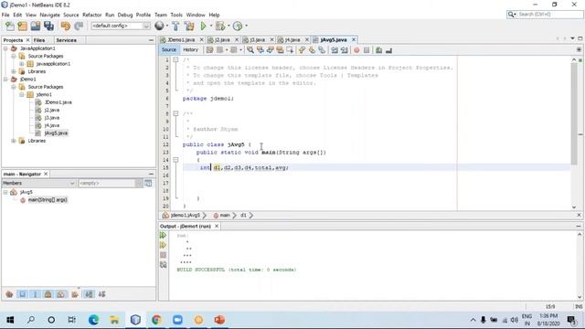Toggle Navigator sort by name button

[89, 294]
